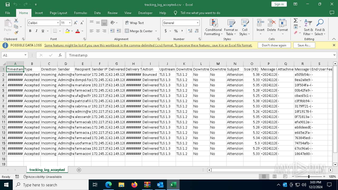Apply Bold formatting

point(30,31)
